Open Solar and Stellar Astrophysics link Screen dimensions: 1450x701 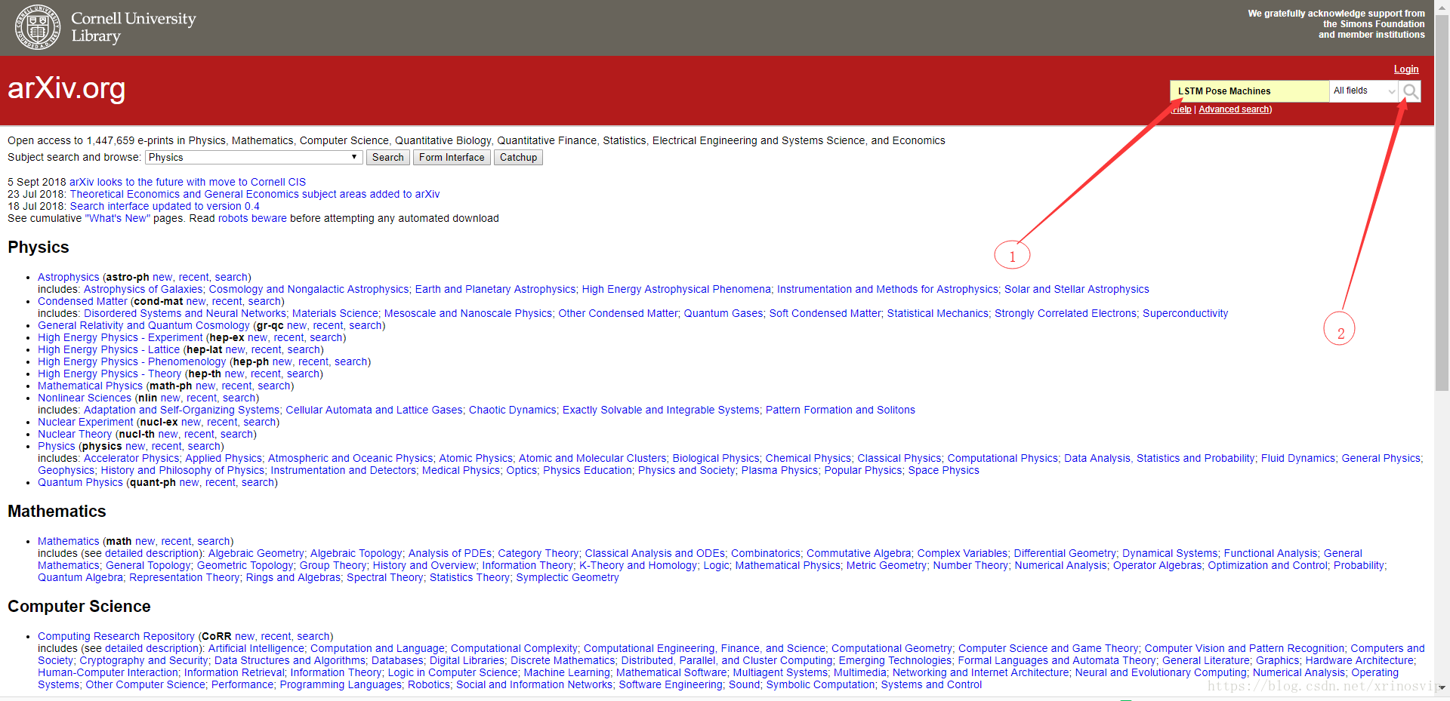pos(1076,289)
